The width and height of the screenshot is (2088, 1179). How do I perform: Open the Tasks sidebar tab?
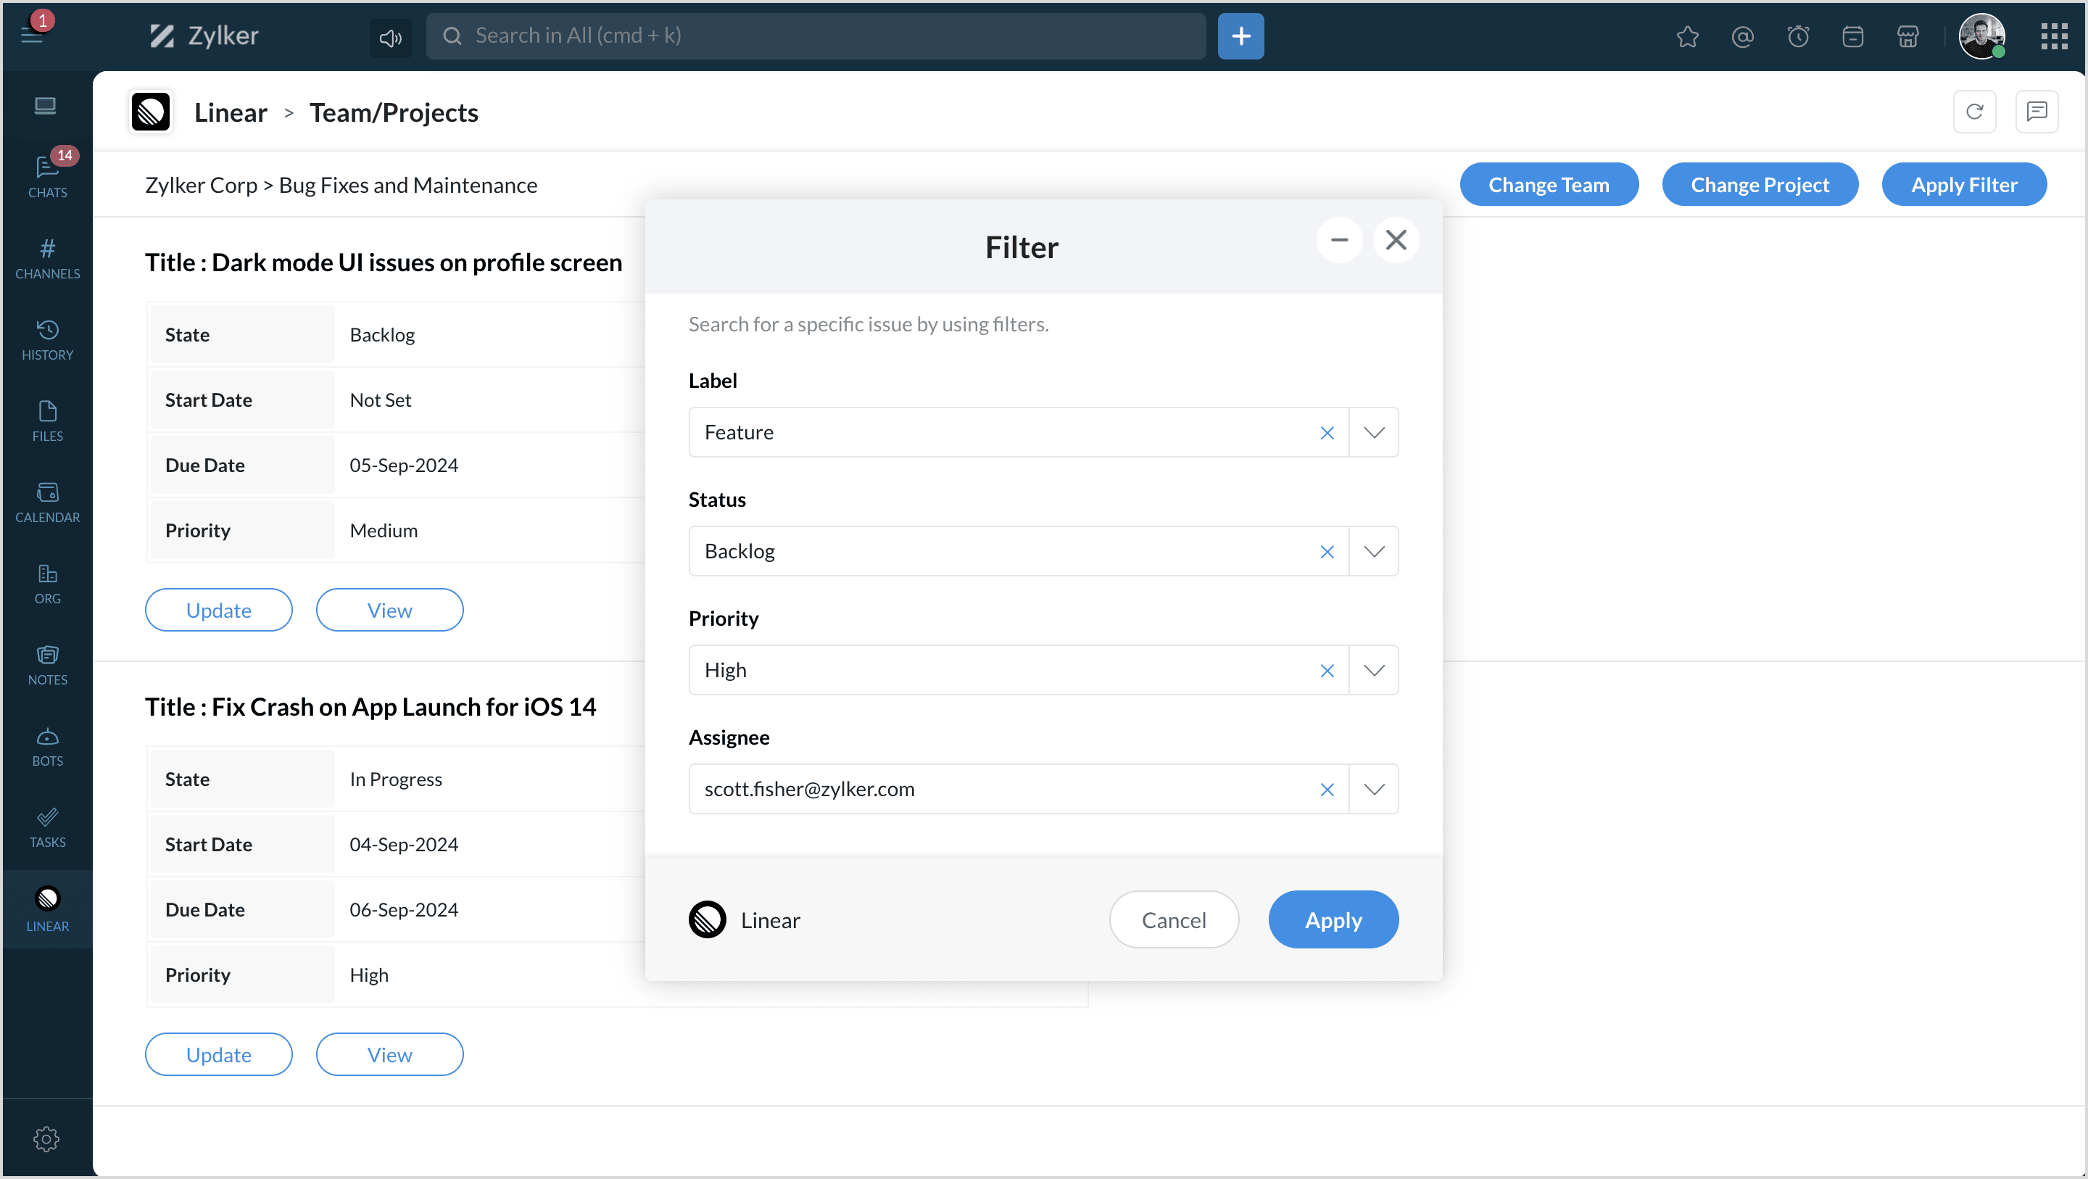[47, 827]
